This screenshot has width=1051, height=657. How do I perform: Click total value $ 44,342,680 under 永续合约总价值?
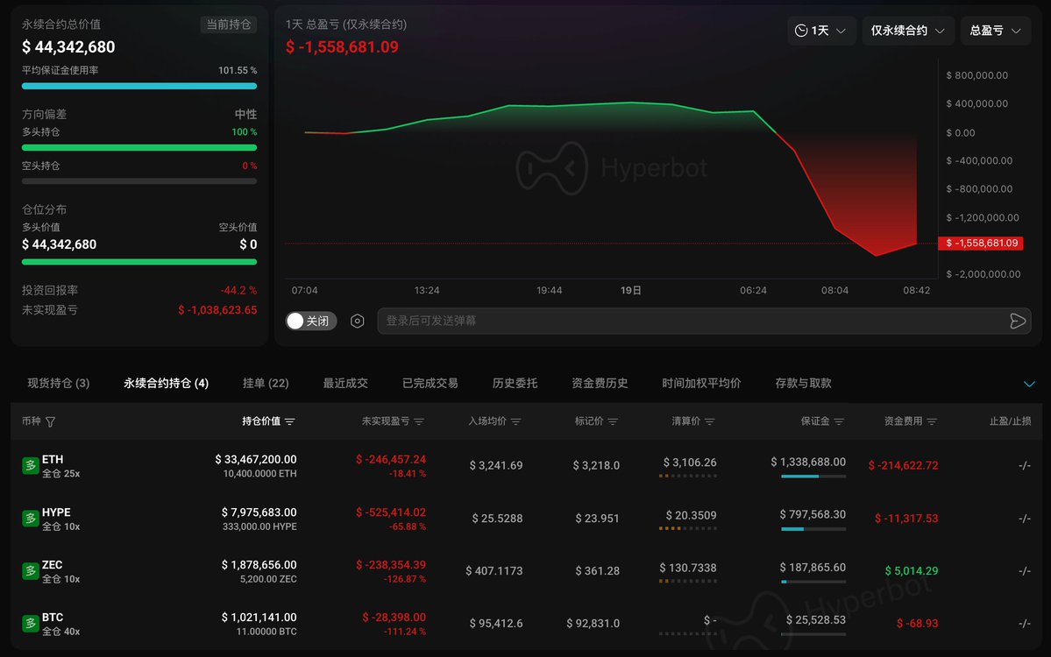(68, 47)
